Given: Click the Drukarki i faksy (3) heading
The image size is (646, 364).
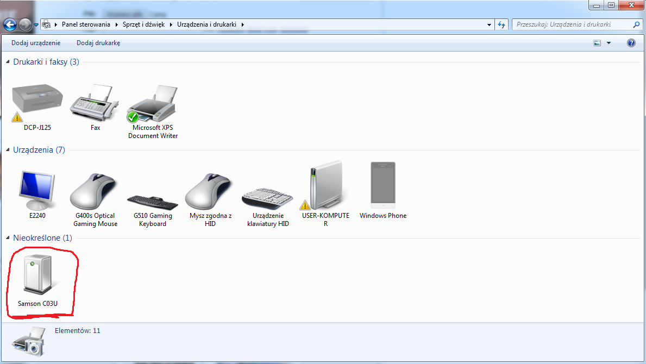Looking at the screenshot, I should [x=46, y=62].
